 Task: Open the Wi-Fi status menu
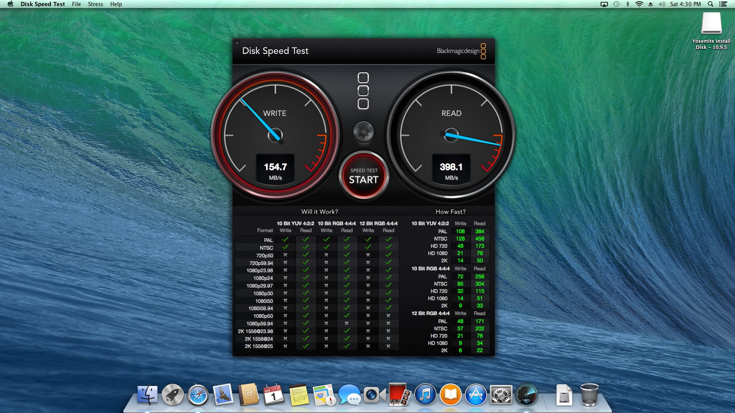click(639, 4)
